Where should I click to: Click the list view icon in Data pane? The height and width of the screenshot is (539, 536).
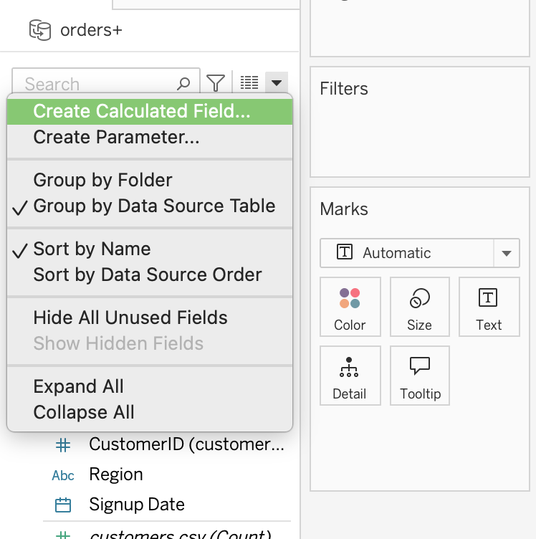[x=249, y=83]
